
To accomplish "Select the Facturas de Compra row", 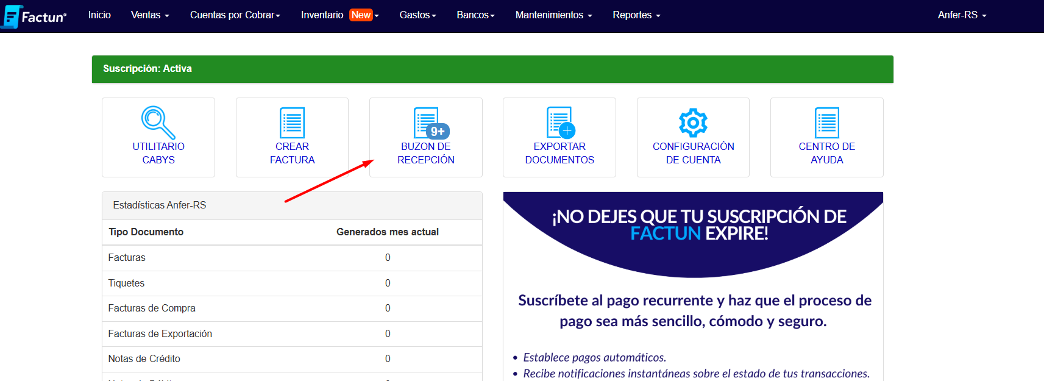I will pos(292,308).
